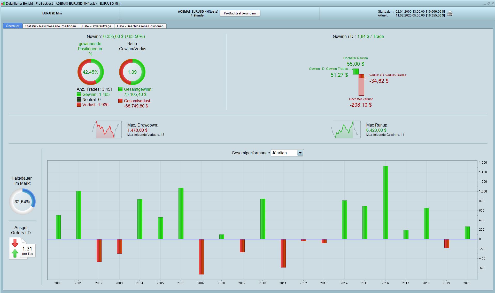Click the small green 2008 performance bar
The height and width of the screenshot is (293, 495).
(x=222, y=237)
